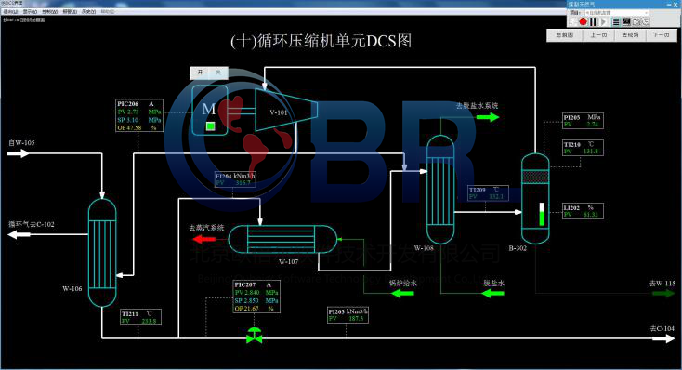Click the green 去脱盐水系统 arrow
This screenshot has height=370, width=682.
488,117
